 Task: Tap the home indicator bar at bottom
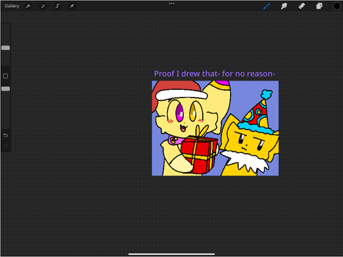pos(171,254)
